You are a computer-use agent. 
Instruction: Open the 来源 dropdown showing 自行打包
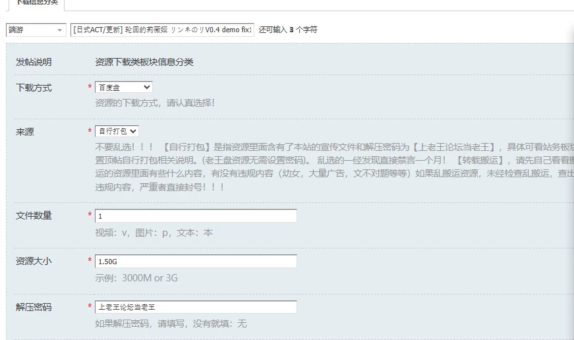pos(117,131)
